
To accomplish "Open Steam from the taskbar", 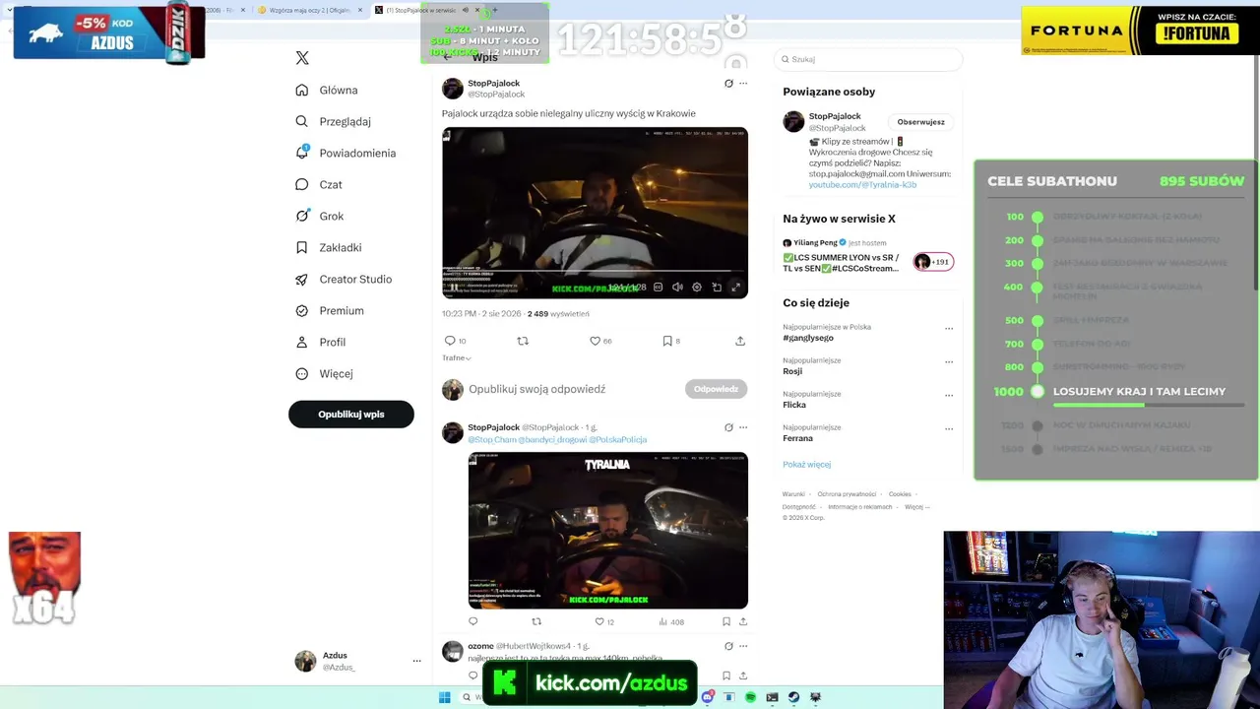I will [x=793, y=697].
